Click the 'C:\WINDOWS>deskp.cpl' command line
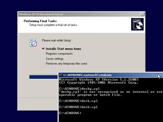 (x=79, y=89)
